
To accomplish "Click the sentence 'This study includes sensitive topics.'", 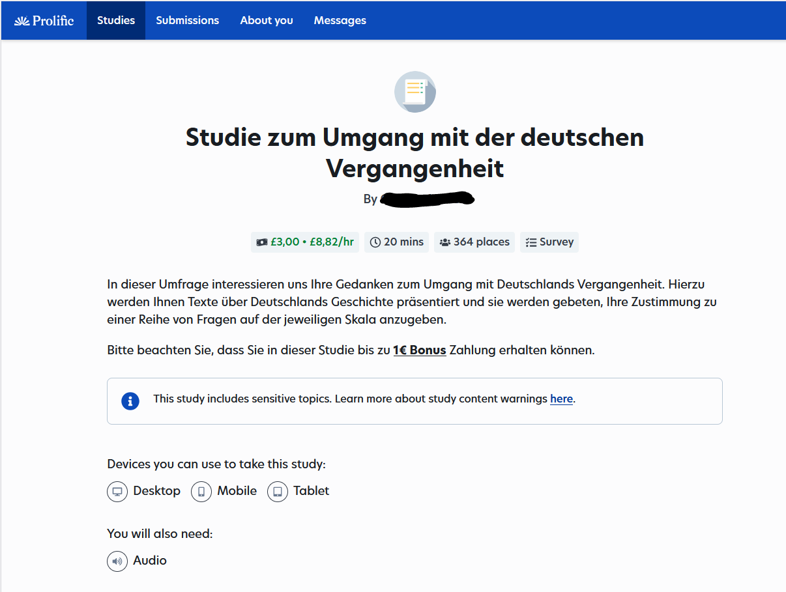I will (x=243, y=399).
